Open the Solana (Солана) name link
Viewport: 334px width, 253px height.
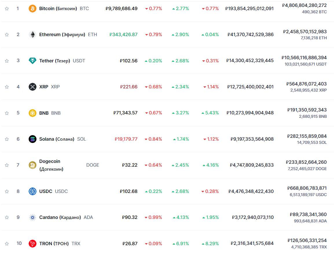(x=57, y=139)
